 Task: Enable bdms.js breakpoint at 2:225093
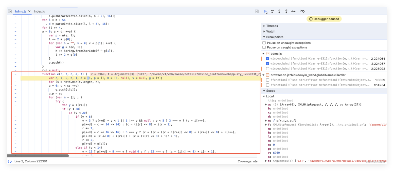[267, 69]
